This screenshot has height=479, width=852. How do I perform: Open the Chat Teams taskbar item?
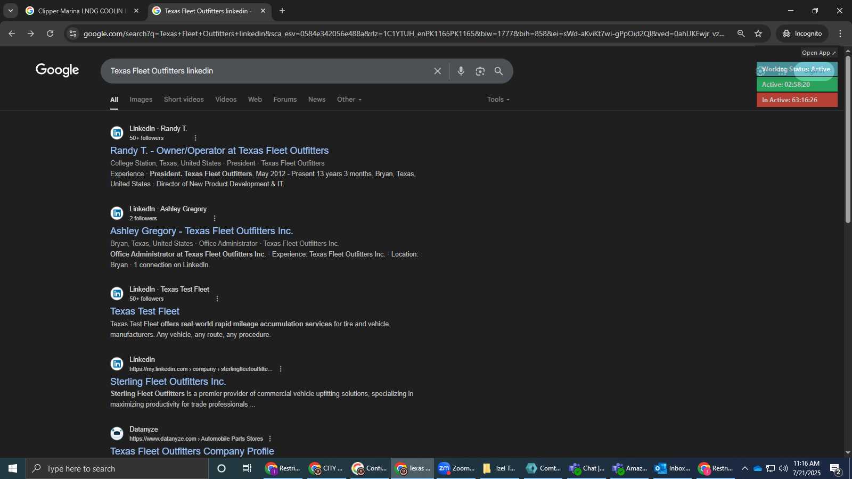tap(586, 468)
